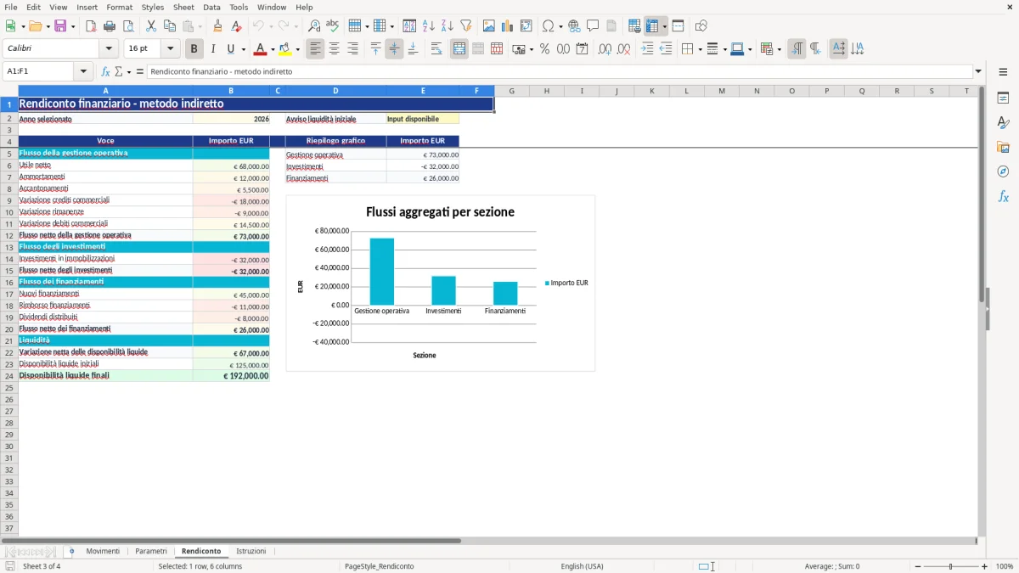Click the 100% zoom level
Screen dimensions: 1019x573
click(1005, 566)
